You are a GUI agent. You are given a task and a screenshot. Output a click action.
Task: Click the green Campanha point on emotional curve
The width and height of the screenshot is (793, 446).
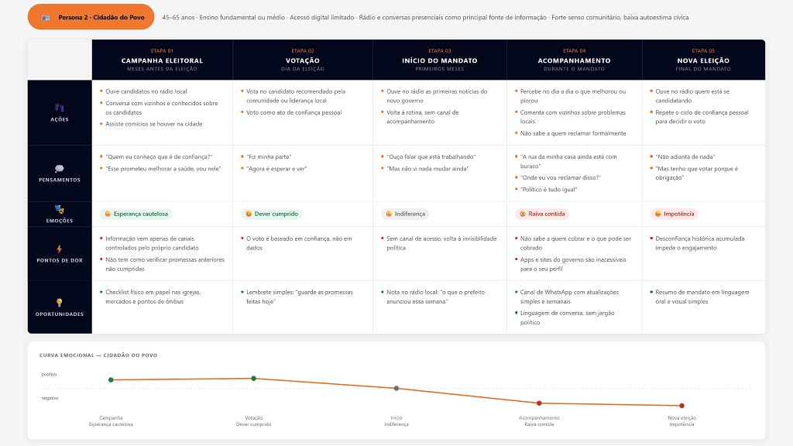click(111, 379)
